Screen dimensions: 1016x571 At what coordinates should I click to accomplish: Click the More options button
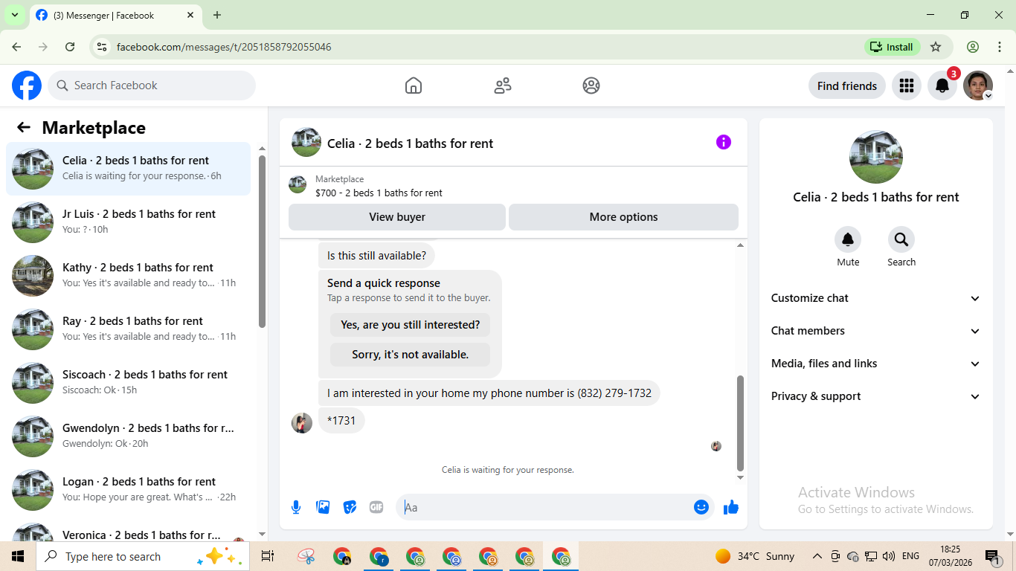[x=623, y=217]
